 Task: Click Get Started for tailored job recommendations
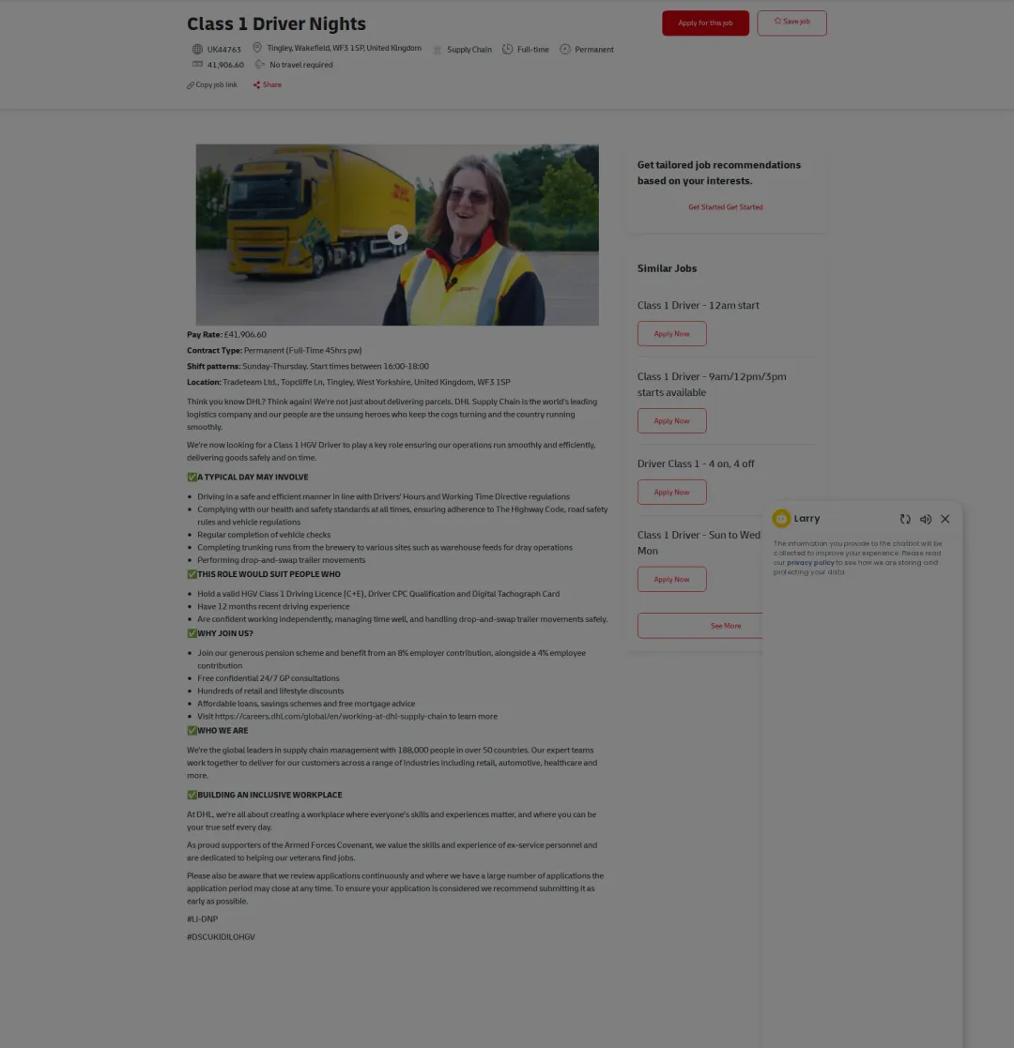725,207
